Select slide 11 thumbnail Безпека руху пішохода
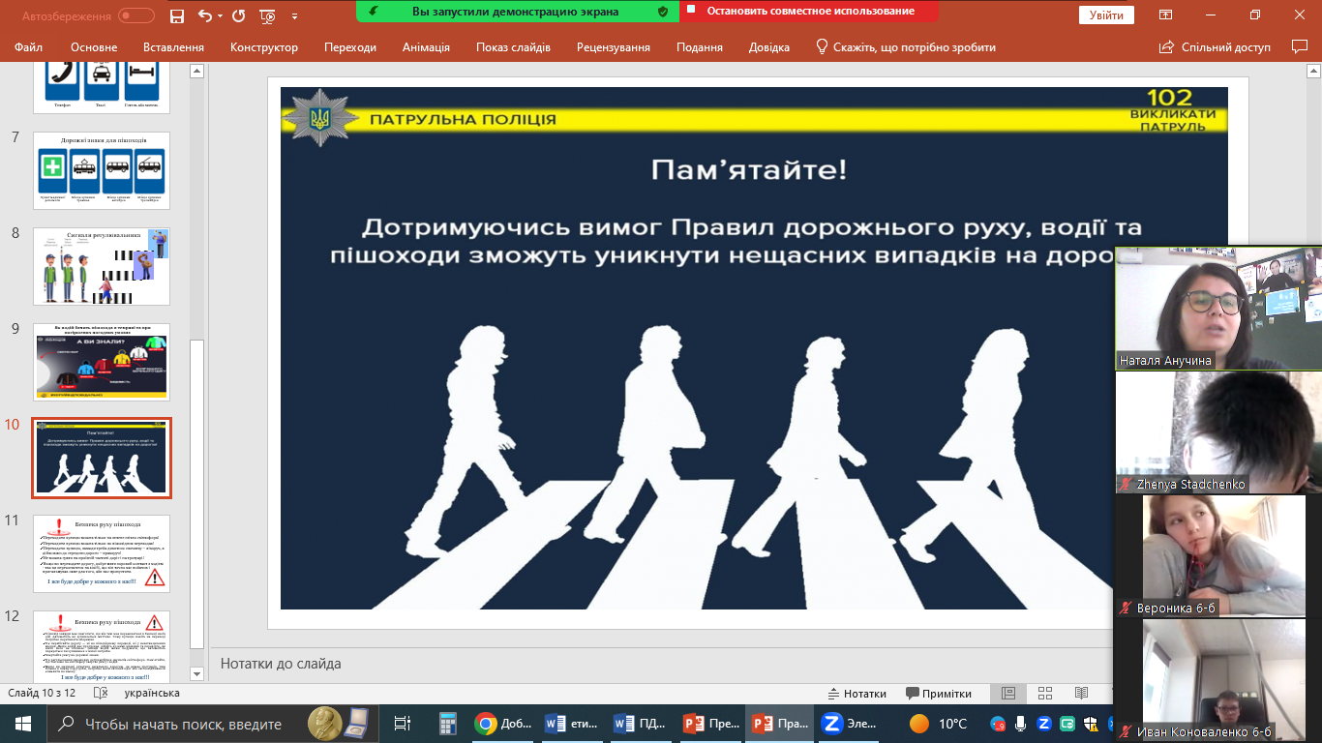Image resolution: width=1322 pixels, height=743 pixels. pos(102,553)
